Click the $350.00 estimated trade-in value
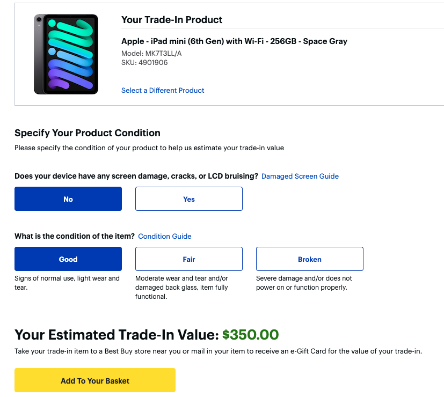 point(250,335)
